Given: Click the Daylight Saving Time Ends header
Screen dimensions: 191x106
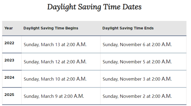Looking at the screenshot, I should 128,28.
